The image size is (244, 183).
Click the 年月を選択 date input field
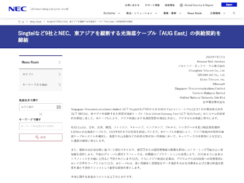41,107
